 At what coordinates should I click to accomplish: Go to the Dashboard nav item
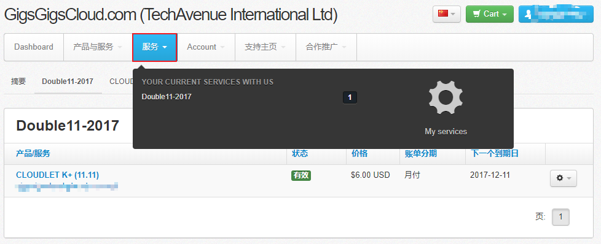pyautogui.click(x=34, y=47)
